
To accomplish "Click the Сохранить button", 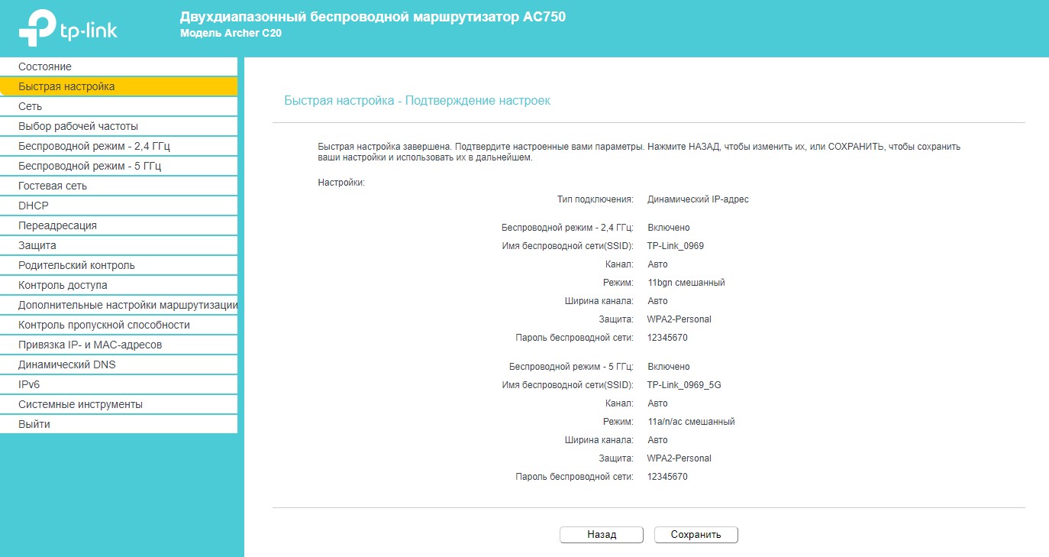I will pos(696,535).
